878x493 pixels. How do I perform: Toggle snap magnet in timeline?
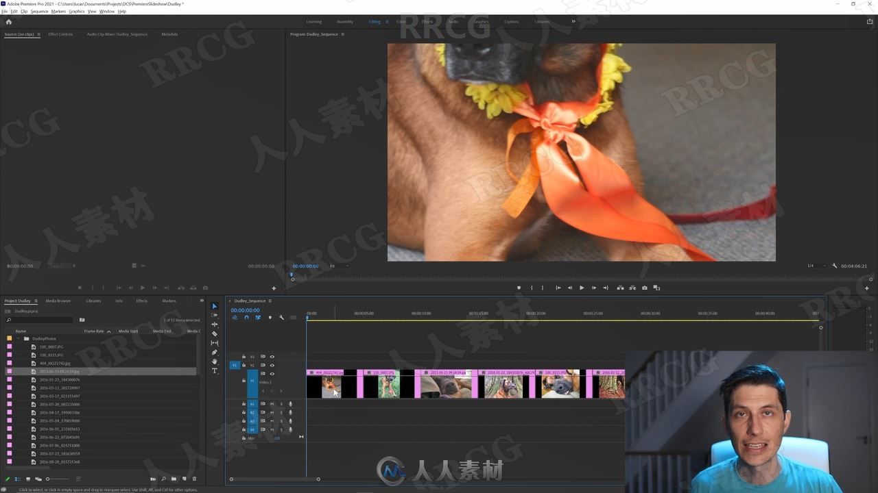click(x=246, y=317)
